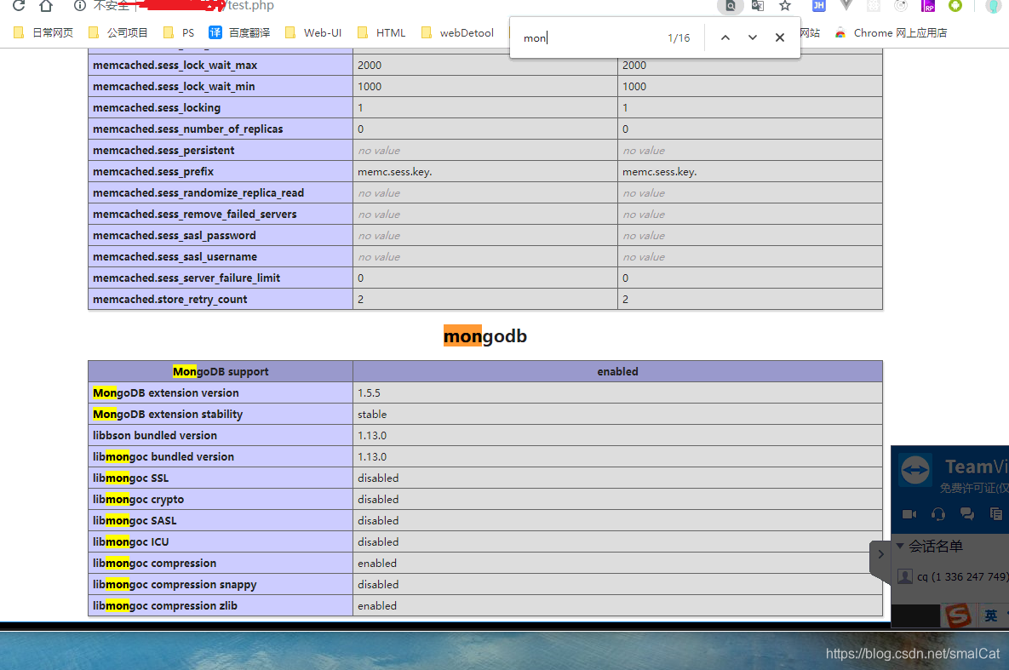Open TeamViewer file transfer icon
1009x670 pixels.
click(x=996, y=513)
